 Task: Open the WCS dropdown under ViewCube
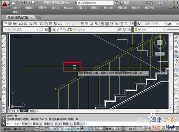(160, 54)
